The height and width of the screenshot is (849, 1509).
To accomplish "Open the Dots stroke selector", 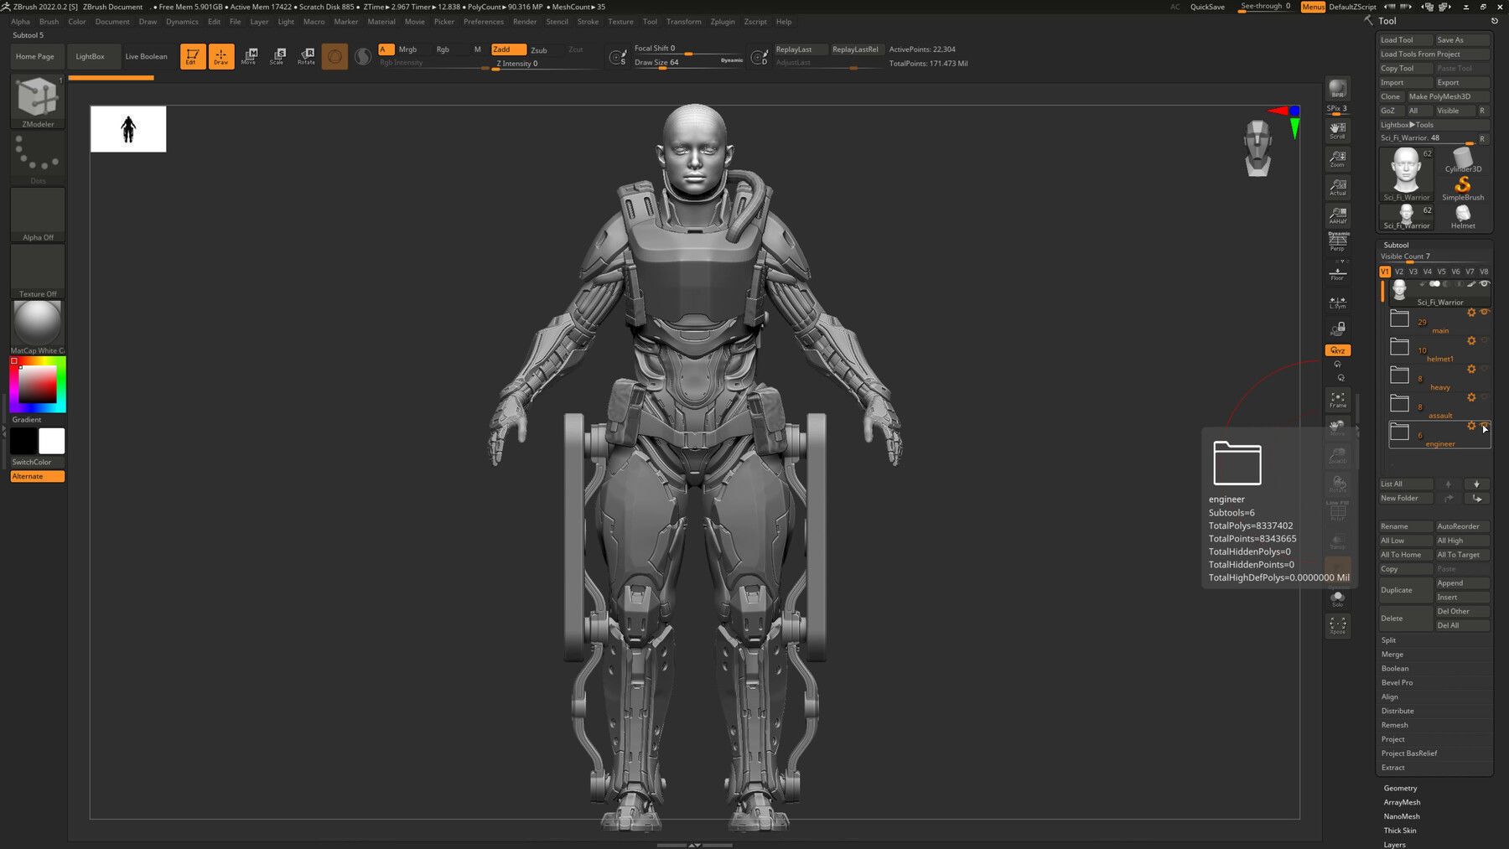I will coord(38,158).
